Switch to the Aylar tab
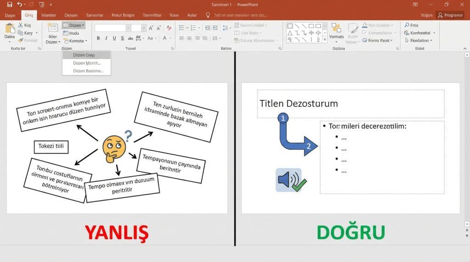The image size is (470, 262). coord(192,15)
